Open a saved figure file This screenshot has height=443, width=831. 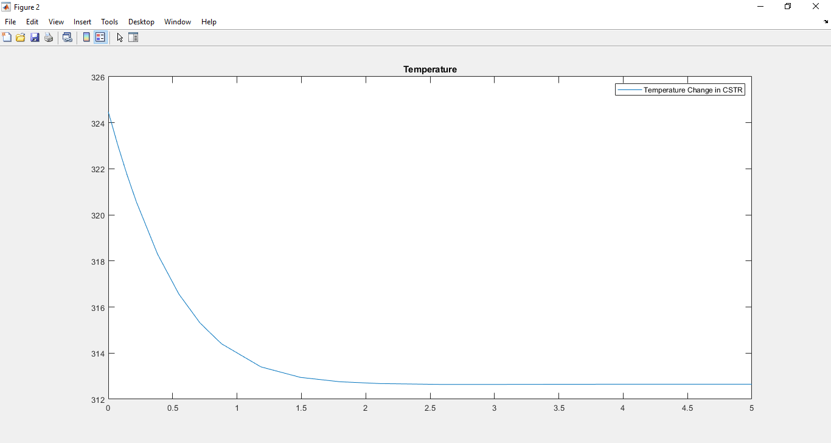coord(20,37)
